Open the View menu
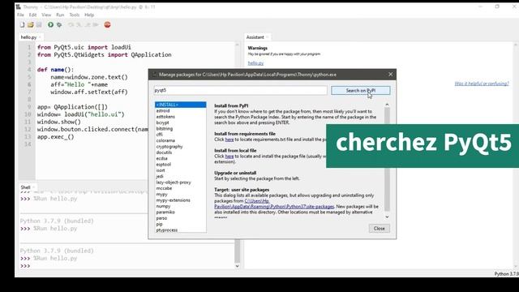This screenshot has height=292, width=519. (46, 15)
